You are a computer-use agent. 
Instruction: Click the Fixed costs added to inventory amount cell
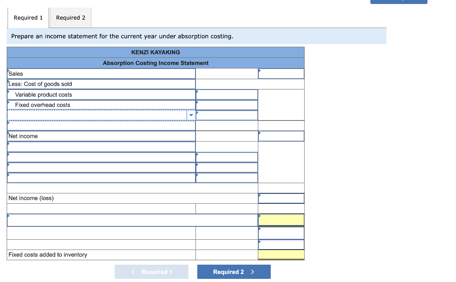pos(281,254)
